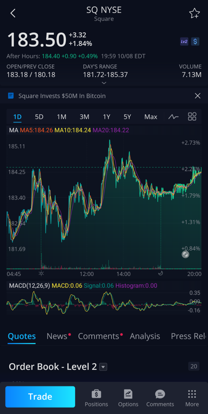Go back using the left arrow
Viewport: 208px width, 414px height.
[13, 13]
